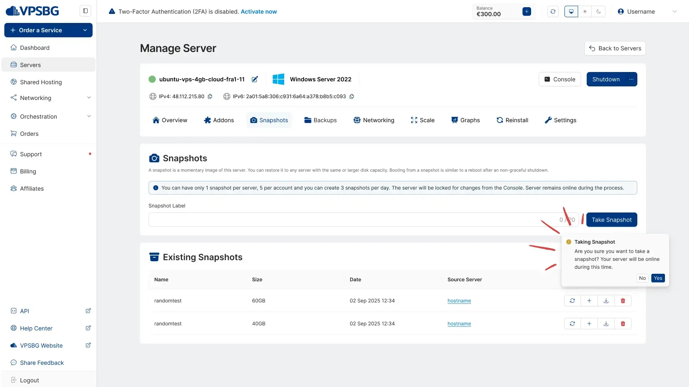Click the edit hostname pencil icon

(255, 79)
